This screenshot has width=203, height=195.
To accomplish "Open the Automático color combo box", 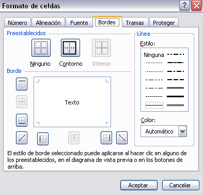I will (164, 131).
